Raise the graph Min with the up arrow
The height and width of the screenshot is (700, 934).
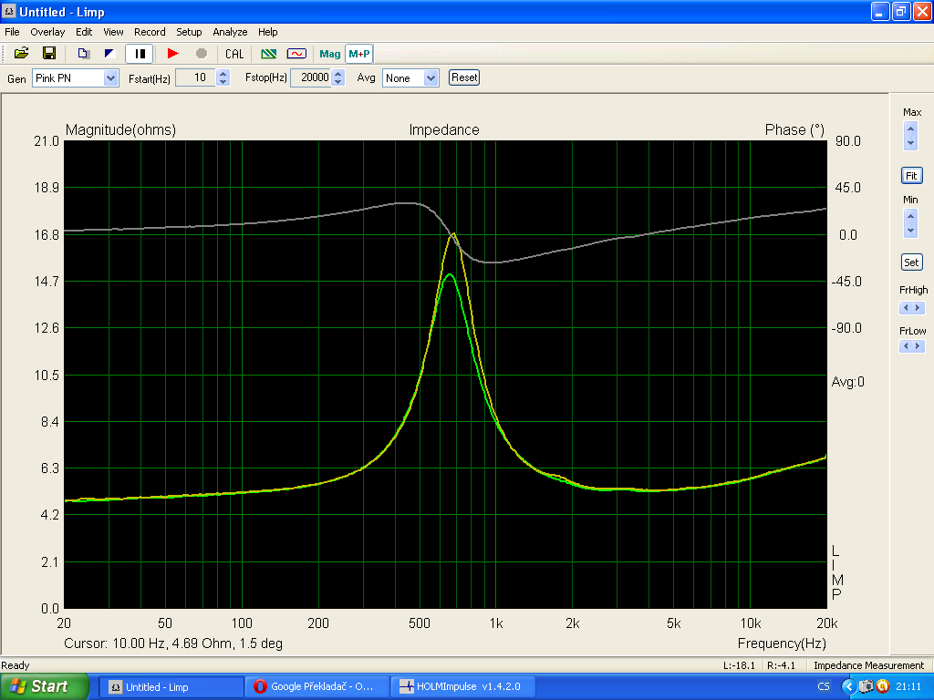(x=910, y=215)
